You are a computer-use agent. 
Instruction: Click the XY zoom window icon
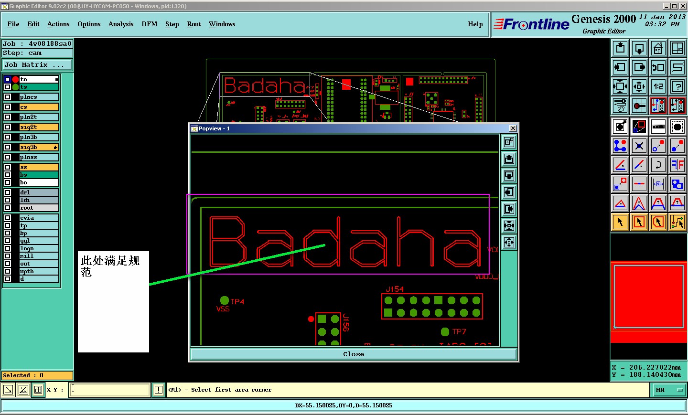coord(677,48)
